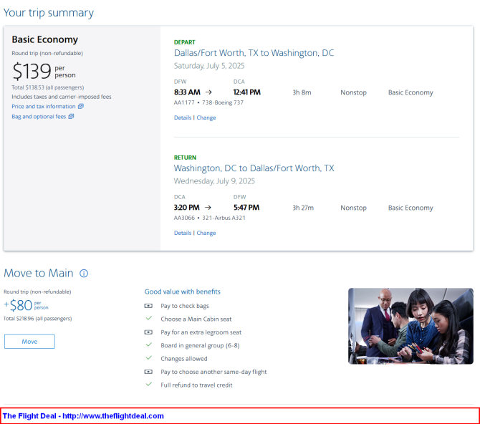Click the 3h 8m duration text
The image size is (480, 424).
pyautogui.click(x=302, y=92)
